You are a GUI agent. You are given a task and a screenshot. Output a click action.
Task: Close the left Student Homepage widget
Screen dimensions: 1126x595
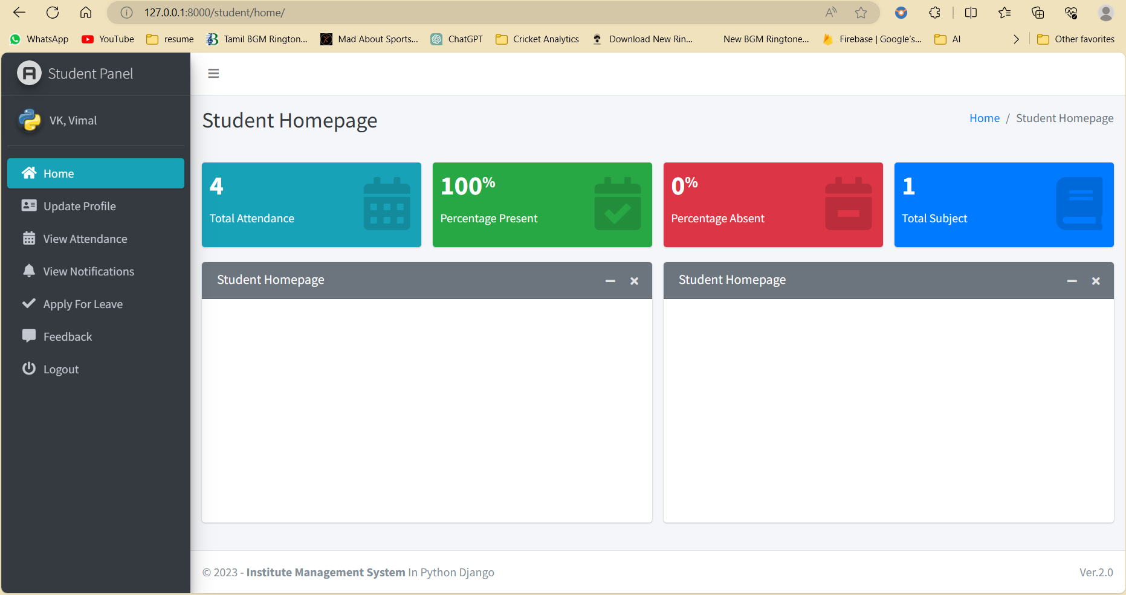click(x=634, y=281)
